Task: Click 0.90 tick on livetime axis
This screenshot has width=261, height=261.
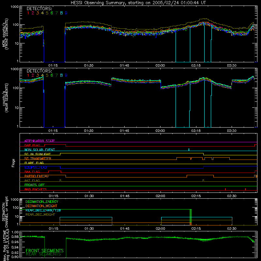Action: [15, 257]
